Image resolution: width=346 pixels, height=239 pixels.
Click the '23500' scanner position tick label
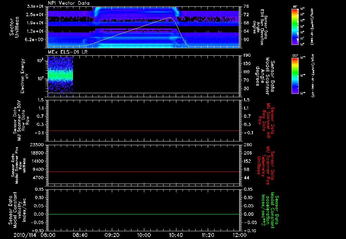coord(37,144)
